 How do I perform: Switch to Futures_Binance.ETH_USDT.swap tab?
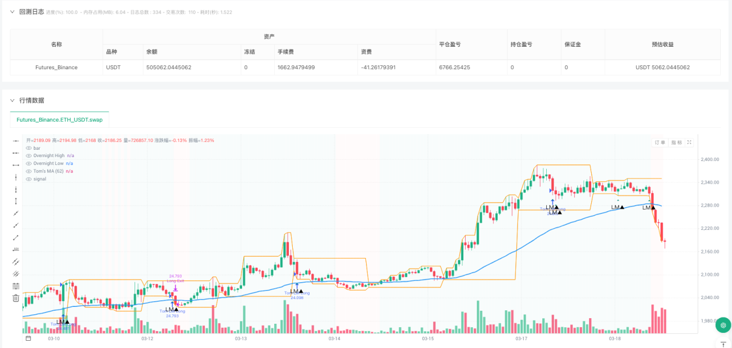(x=59, y=120)
